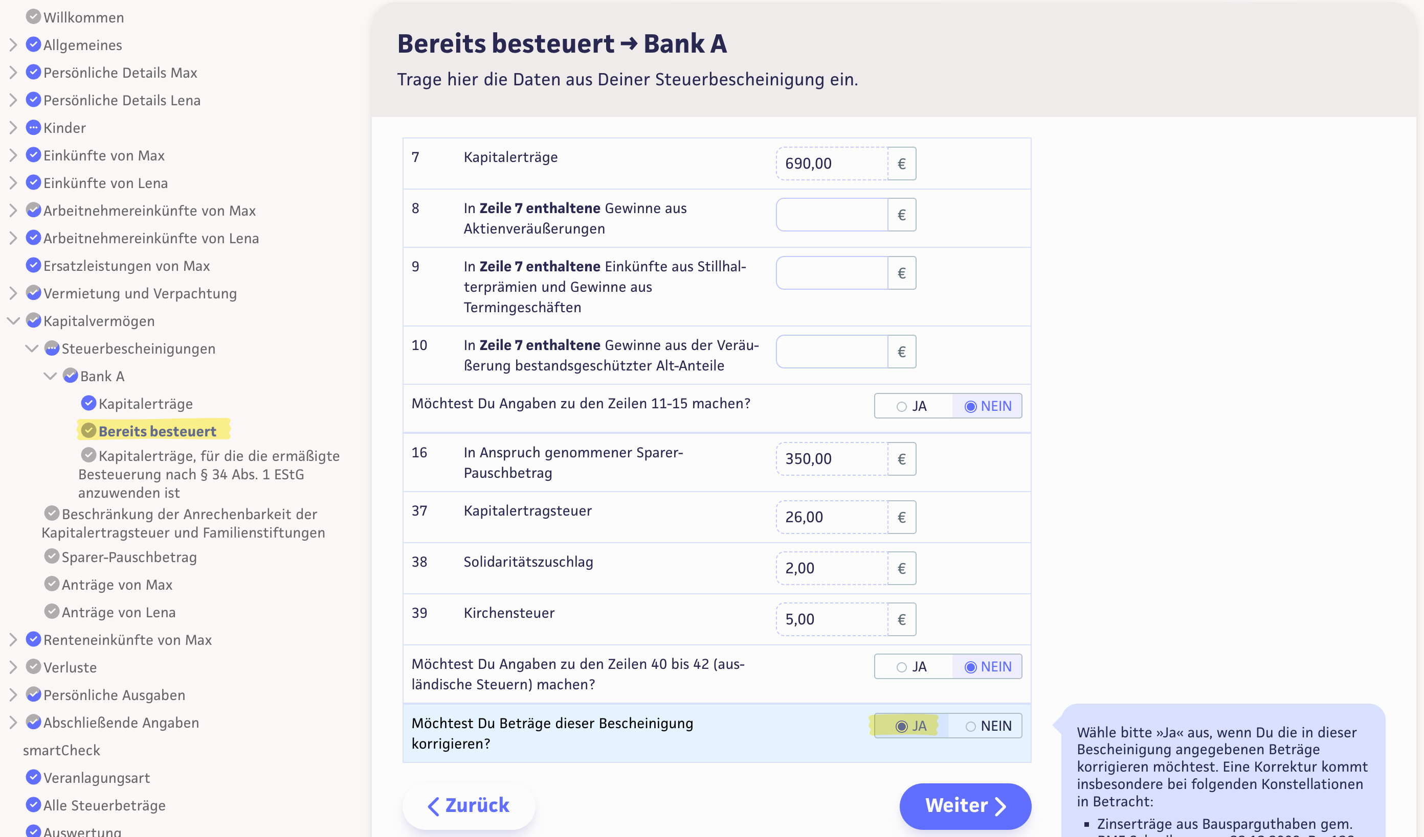Screen dimensions: 1424x837
Task: Collapse the Kapitalvermögen section
Action: pyautogui.click(x=13, y=320)
